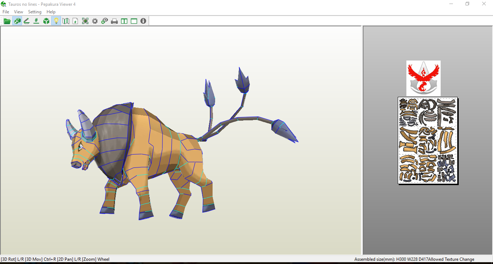Click the 'Tauros no lines - Pepakura Viewer 4' title

[x=42, y=4]
